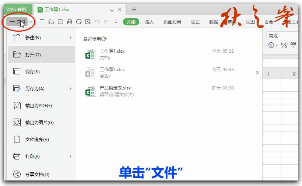The image size is (302, 186).
Task: Expand the 另存为(A) submenu arrow
Action: point(71,88)
